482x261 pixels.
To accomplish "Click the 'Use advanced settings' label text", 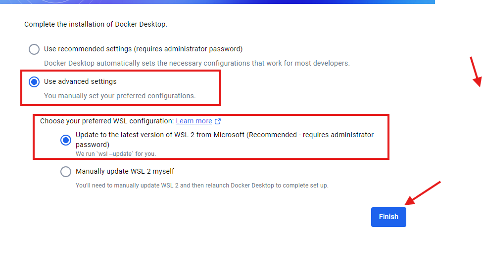I will click(80, 81).
